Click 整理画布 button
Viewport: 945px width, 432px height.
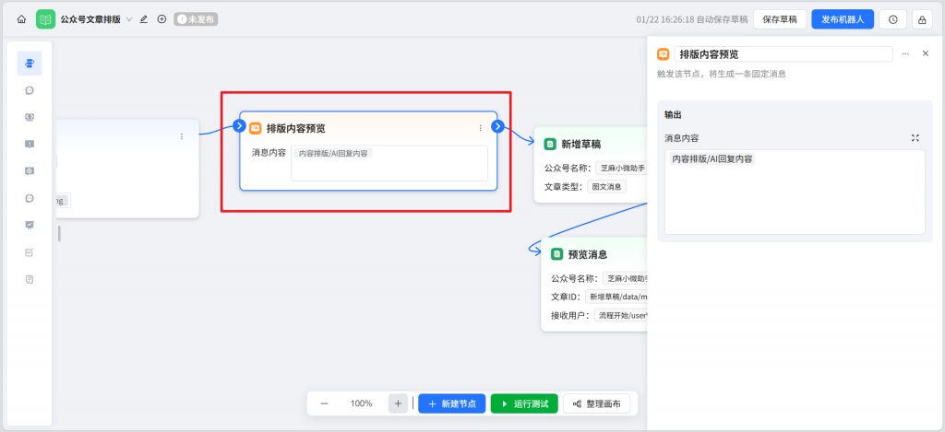597,403
